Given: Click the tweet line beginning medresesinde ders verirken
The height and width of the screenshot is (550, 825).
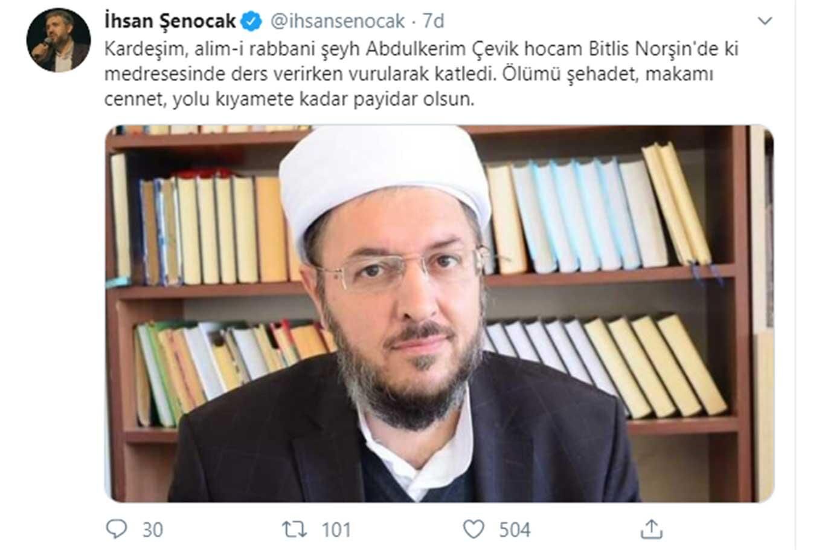Looking at the screenshot, I should coord(409,74).
